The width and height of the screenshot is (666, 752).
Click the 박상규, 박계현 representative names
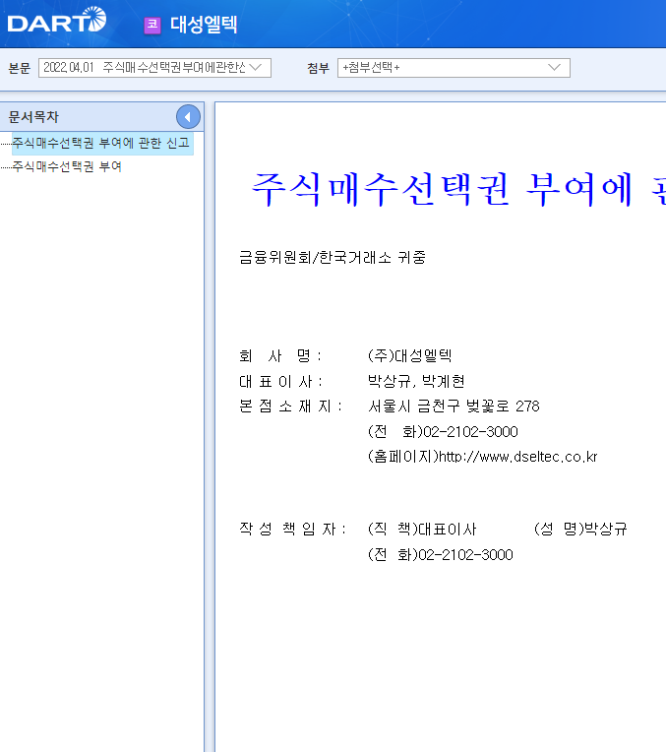416,381
